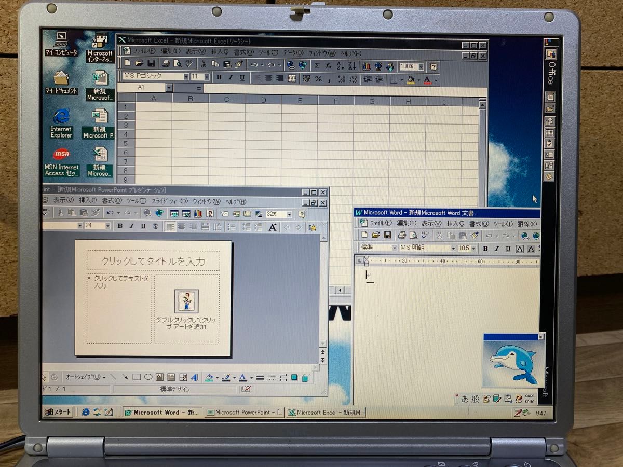Image resolution: width=623 pixels, height=467 pixels.
Task: Open the Excel 書式(O) menu
Action: [x=243, y=52]
